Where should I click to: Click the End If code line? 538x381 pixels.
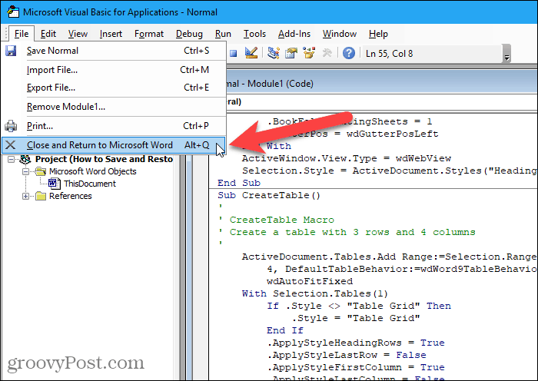(x=285, y=330)
